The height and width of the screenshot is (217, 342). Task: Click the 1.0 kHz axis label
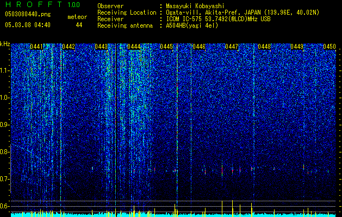[x=4, y=98]
